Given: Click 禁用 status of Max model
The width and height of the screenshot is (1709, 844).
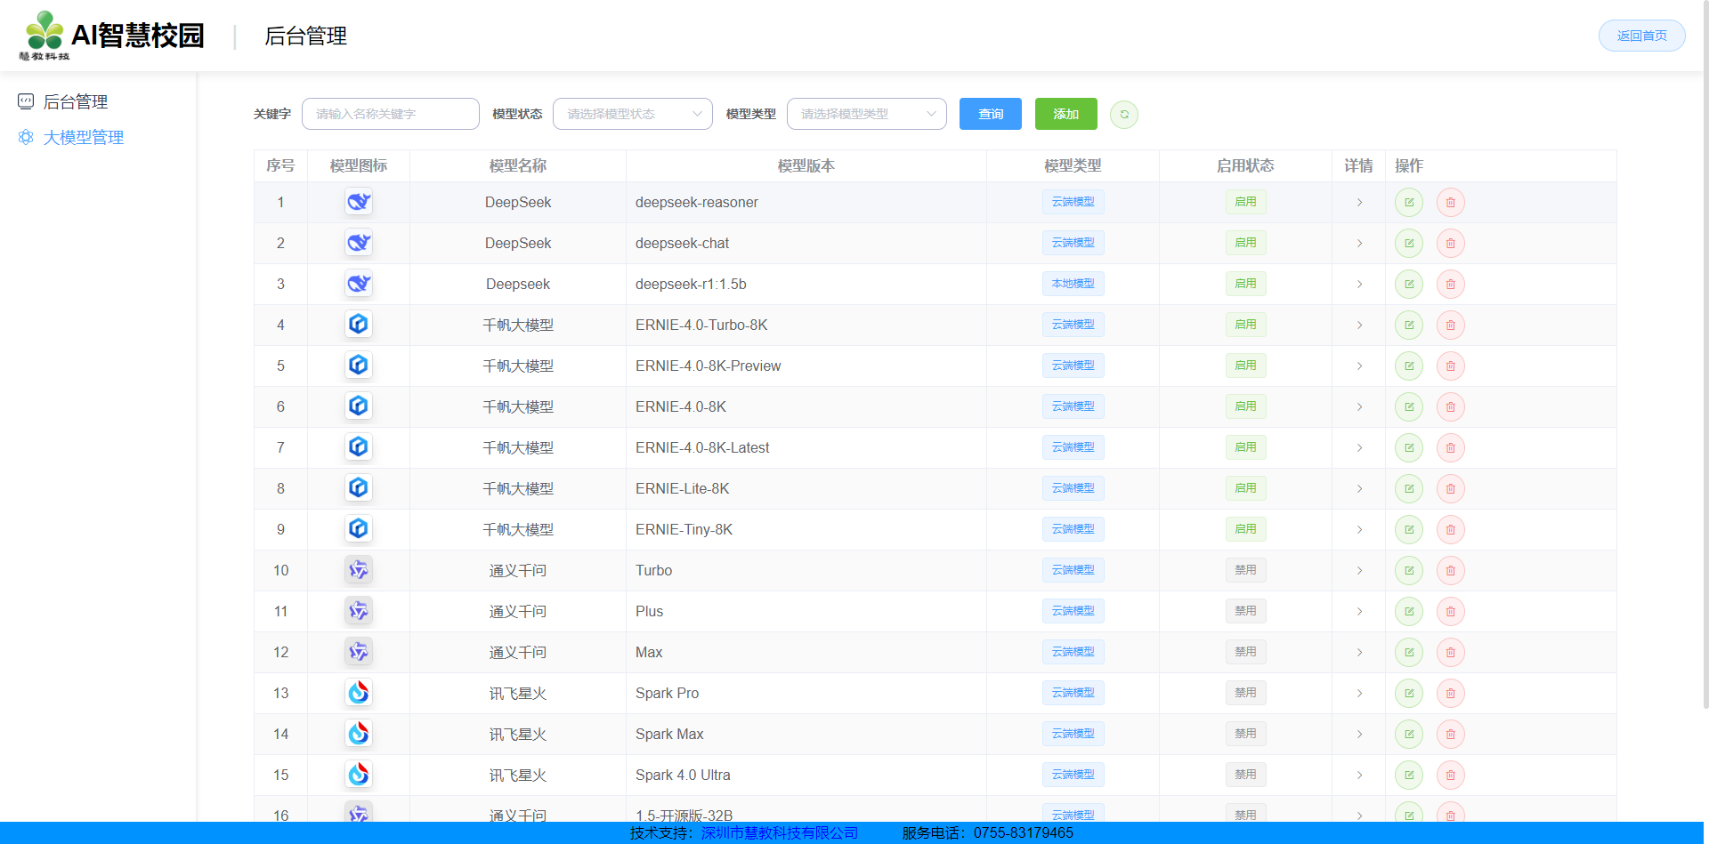Looking at the screenshot, I should coord(1245,652).
